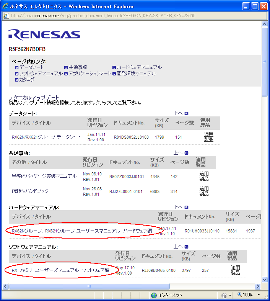Click the zoom magnifier icon in status bar

[239, 294]
